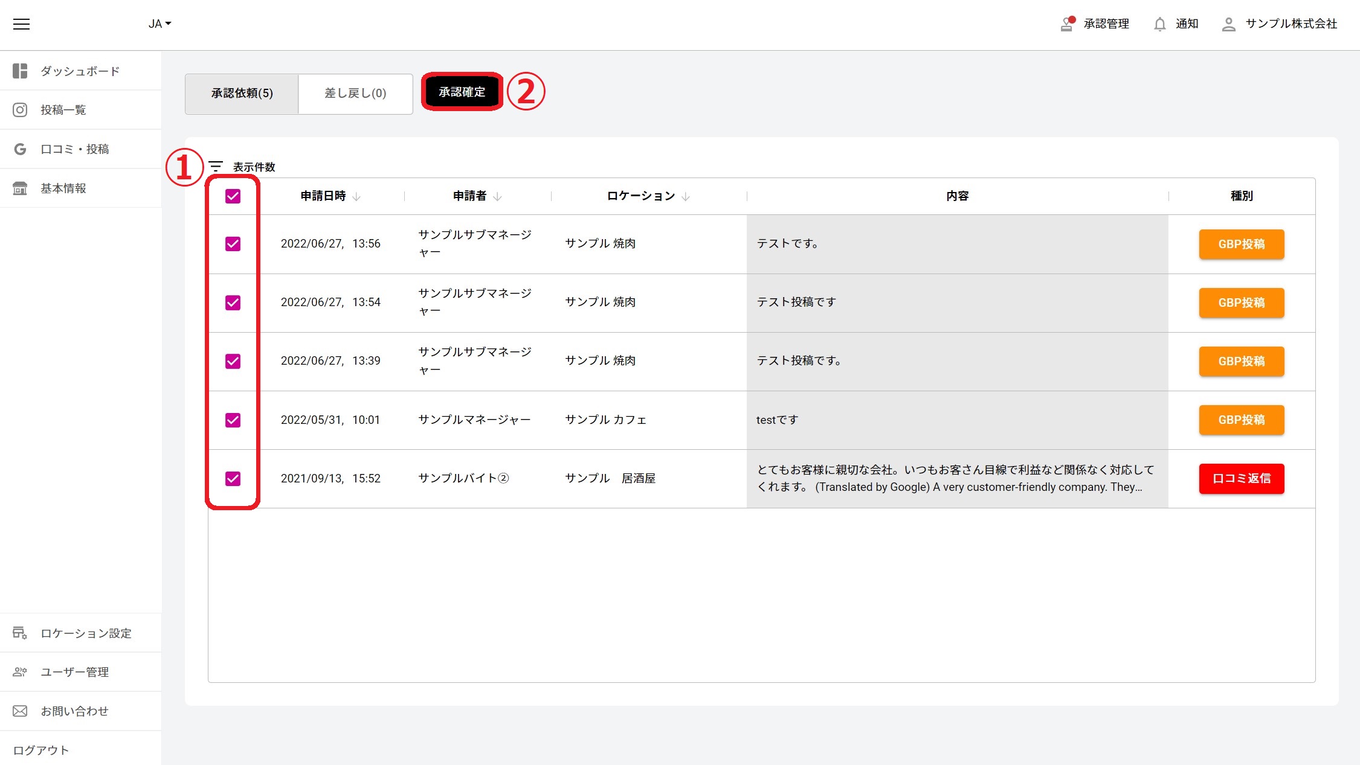Viewport: 1360px width, 765px height.
Task: Sort by 申請日時 column arrow
Action: pos(356,197)
